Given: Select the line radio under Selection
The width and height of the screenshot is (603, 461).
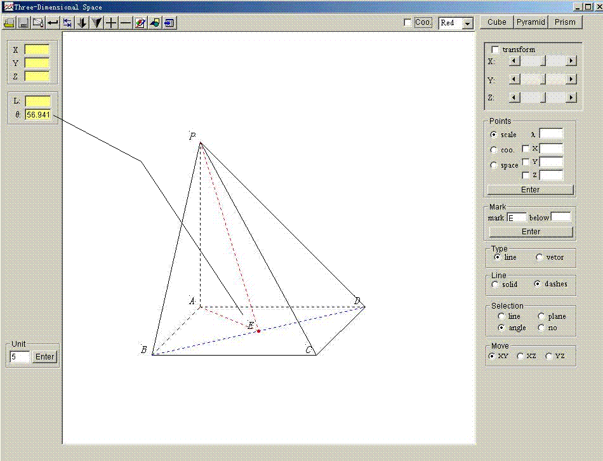Looking at the screenshot, I should [x=501, y=316].
